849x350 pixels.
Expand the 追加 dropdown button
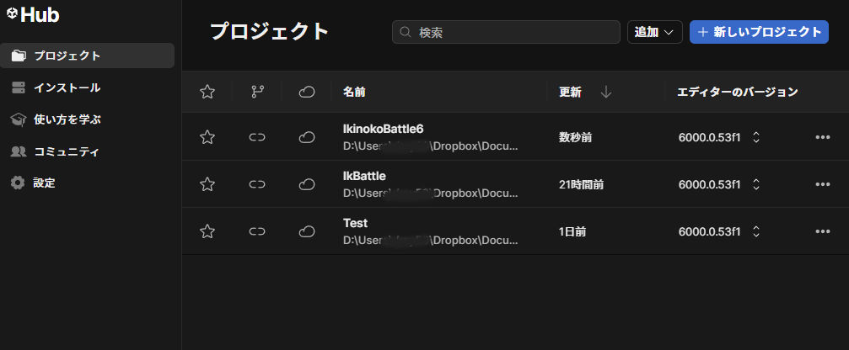point(654,32)
